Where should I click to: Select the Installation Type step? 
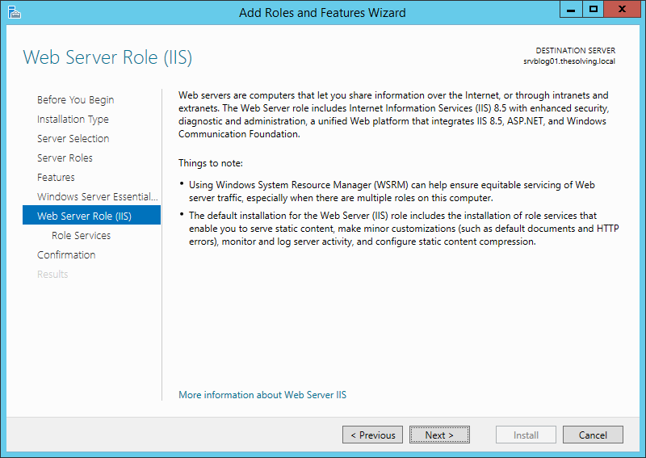(73, 119)
